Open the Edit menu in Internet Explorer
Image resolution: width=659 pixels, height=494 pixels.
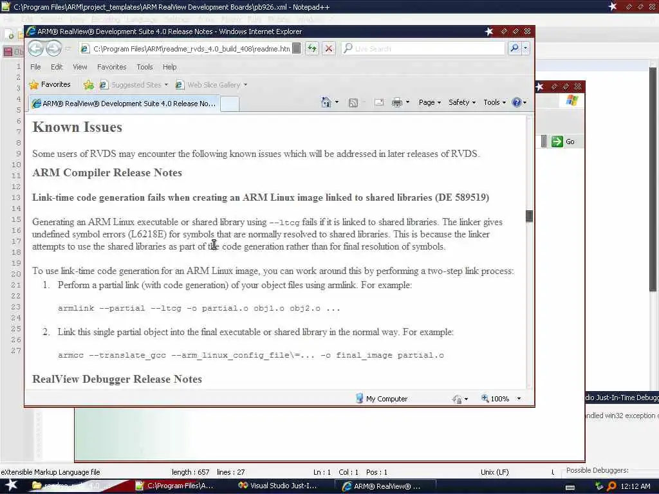[57, 67]
